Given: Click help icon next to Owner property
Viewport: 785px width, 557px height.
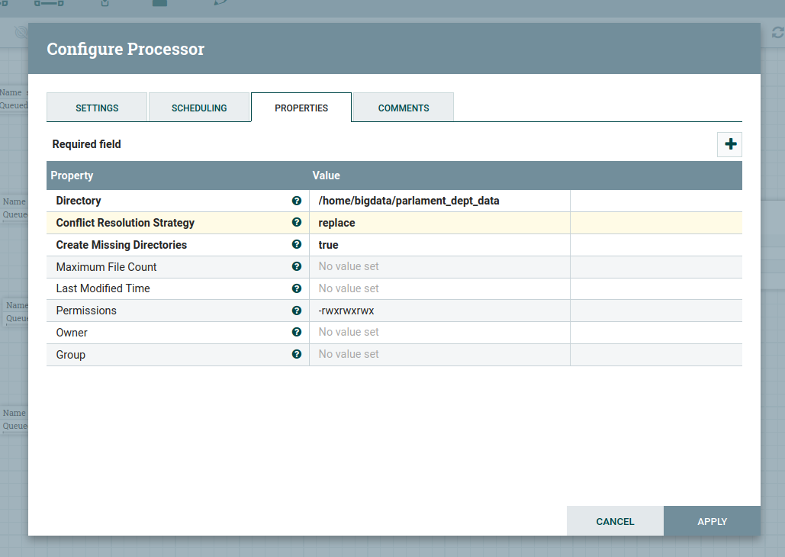Looking at the screenshot, I should tap(297, 333).
